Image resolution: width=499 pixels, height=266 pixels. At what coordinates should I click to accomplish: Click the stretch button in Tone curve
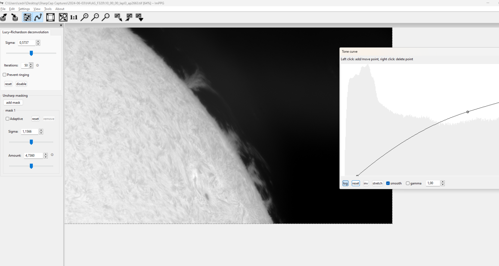378,183
